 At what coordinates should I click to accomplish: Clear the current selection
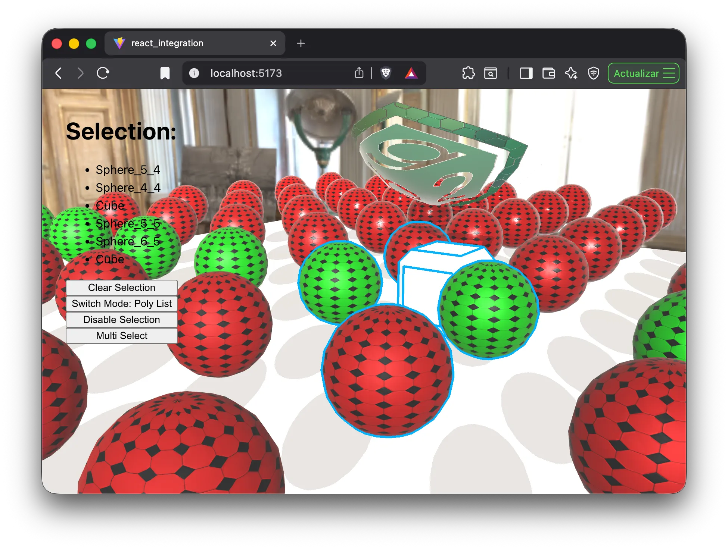(x=122, y=288)
